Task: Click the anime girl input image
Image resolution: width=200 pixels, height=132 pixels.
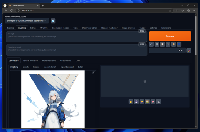Action: coord(53,99)
